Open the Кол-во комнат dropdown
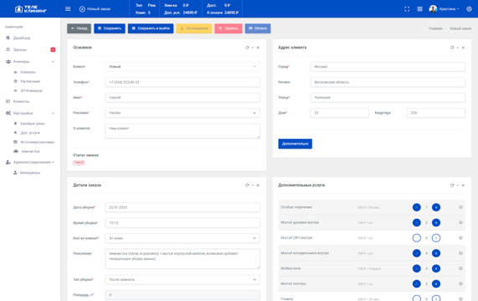The width and height of the screenshot is (478, 301). (x=182, y=238)
